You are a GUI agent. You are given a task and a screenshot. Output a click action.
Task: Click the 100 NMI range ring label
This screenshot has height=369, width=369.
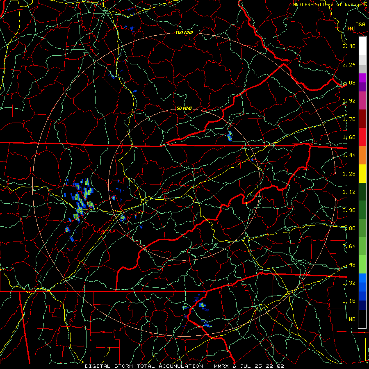tap(184, 32)
